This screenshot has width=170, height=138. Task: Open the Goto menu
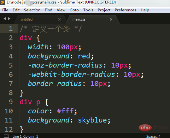tap(74, 10)
